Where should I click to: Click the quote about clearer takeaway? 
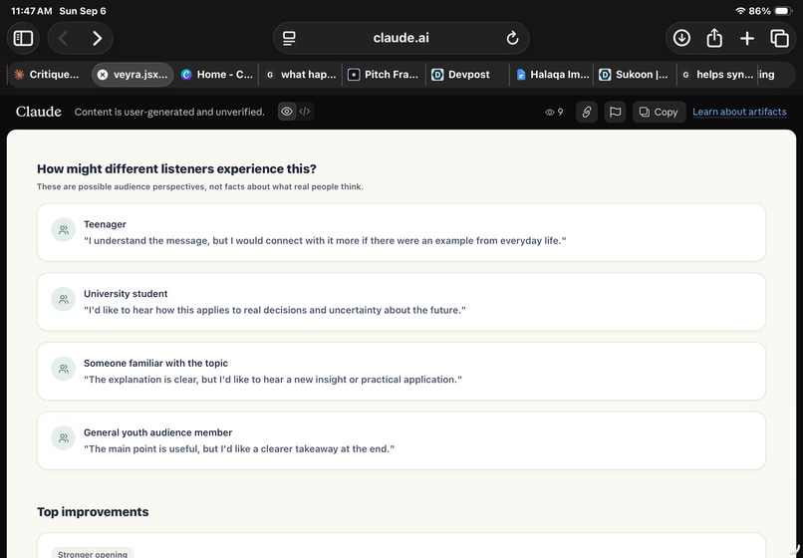point(239,448)
